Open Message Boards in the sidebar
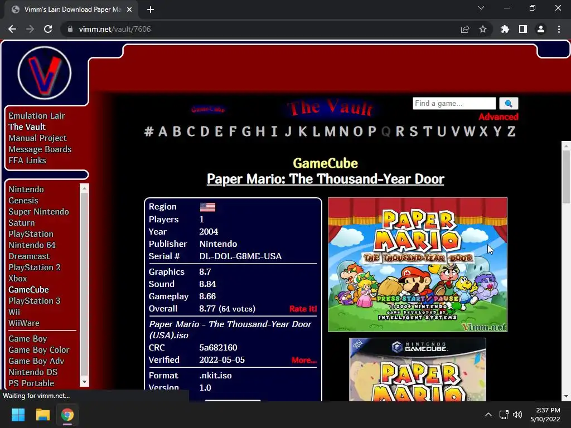Viewport: 571px width, 428px height. (x=40, y=149)
